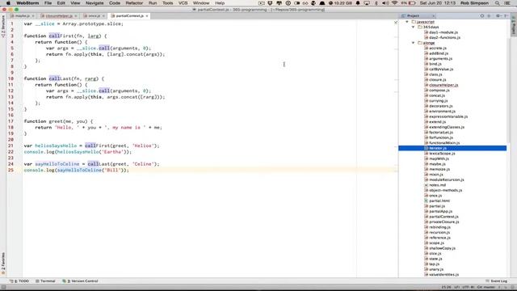Open partialContext.js in project tree
Viewport: 517px width, 291px height.
[x=443, y=217]
